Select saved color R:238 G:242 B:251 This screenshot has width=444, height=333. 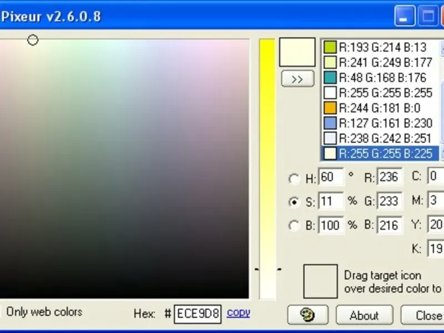coord(381,138)
